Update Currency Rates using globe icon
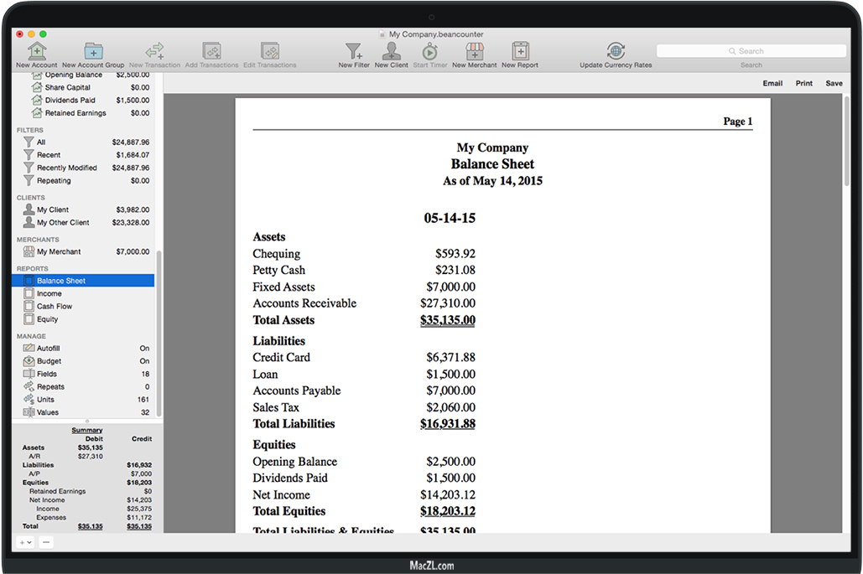Image resolution: width=863 pixels, height=574 pixels. click(x=615, y=52)
